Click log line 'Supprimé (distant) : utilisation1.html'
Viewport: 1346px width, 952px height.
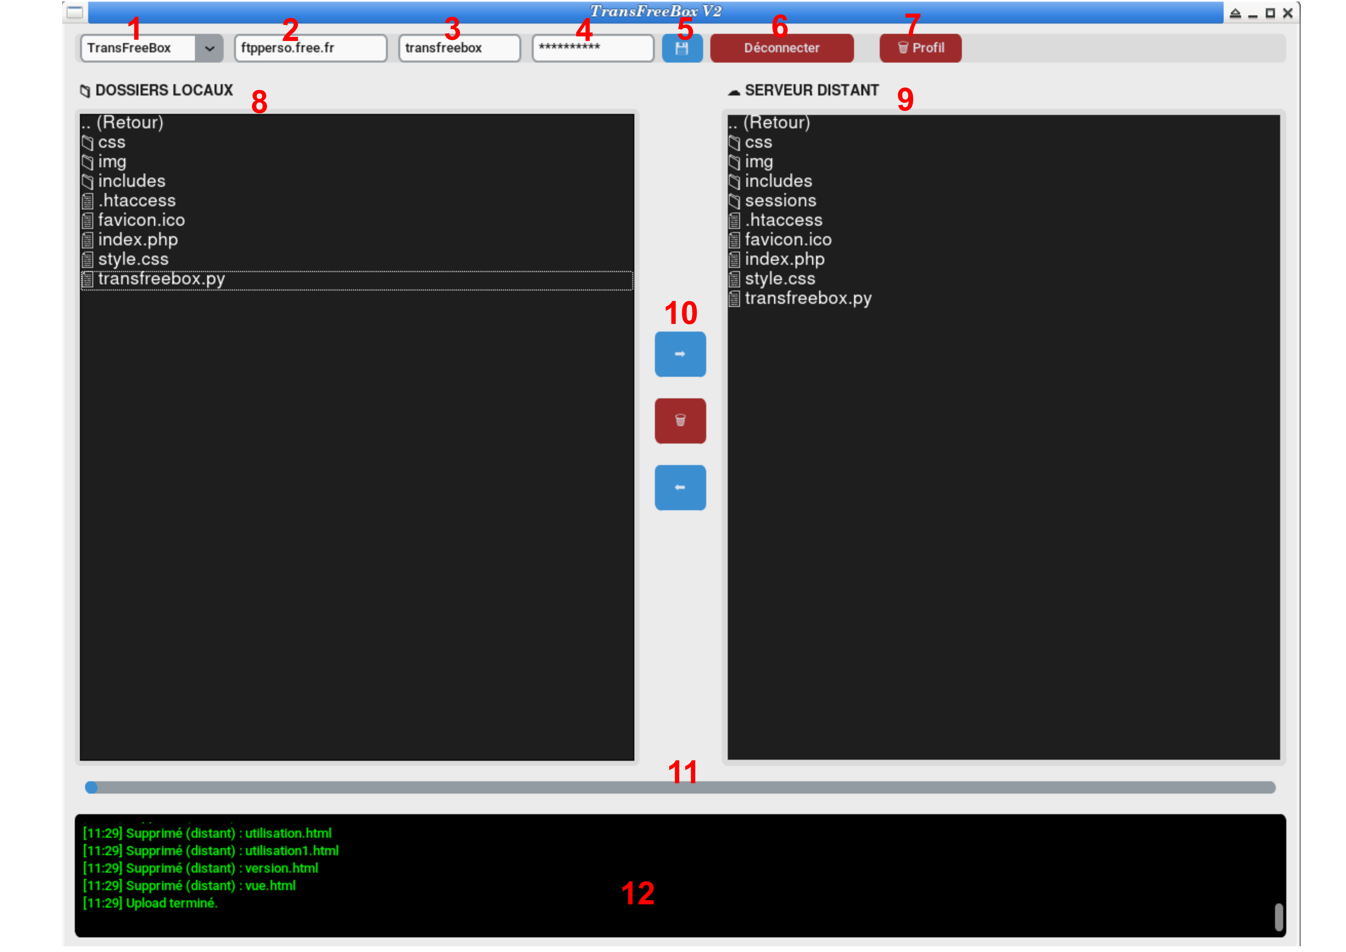pyautogui.click(x=211, y=851)
